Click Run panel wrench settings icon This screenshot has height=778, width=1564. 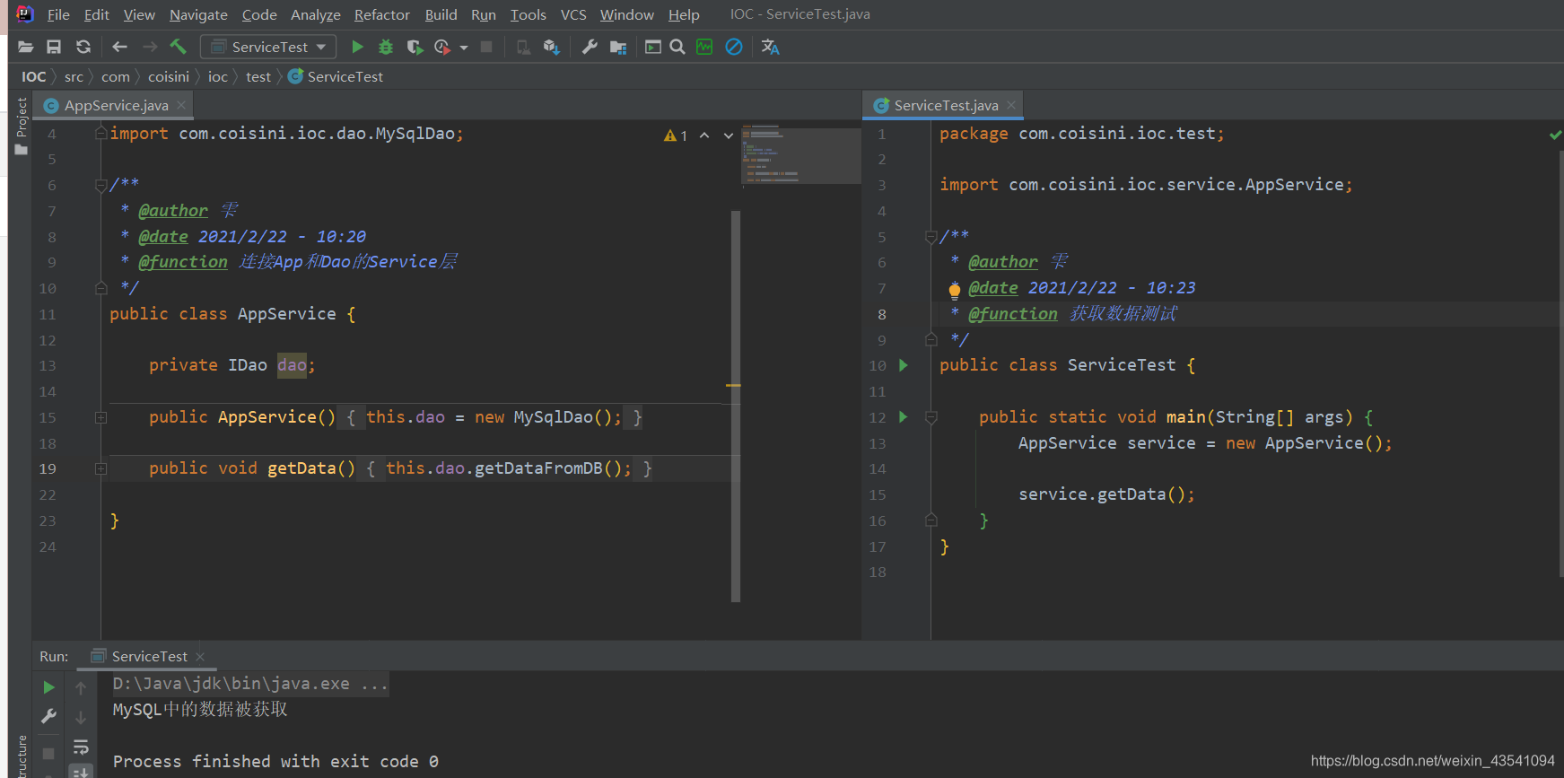coord(49,716)
